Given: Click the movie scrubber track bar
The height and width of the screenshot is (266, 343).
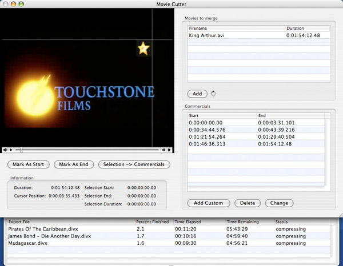Looking at the screenshot, I should (x=87, y=150).
